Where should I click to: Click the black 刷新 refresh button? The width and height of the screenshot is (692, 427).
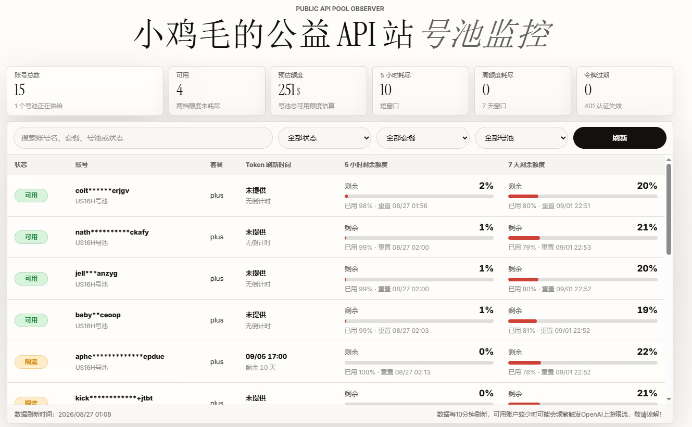pyautogui.click(x=620, y=138)
